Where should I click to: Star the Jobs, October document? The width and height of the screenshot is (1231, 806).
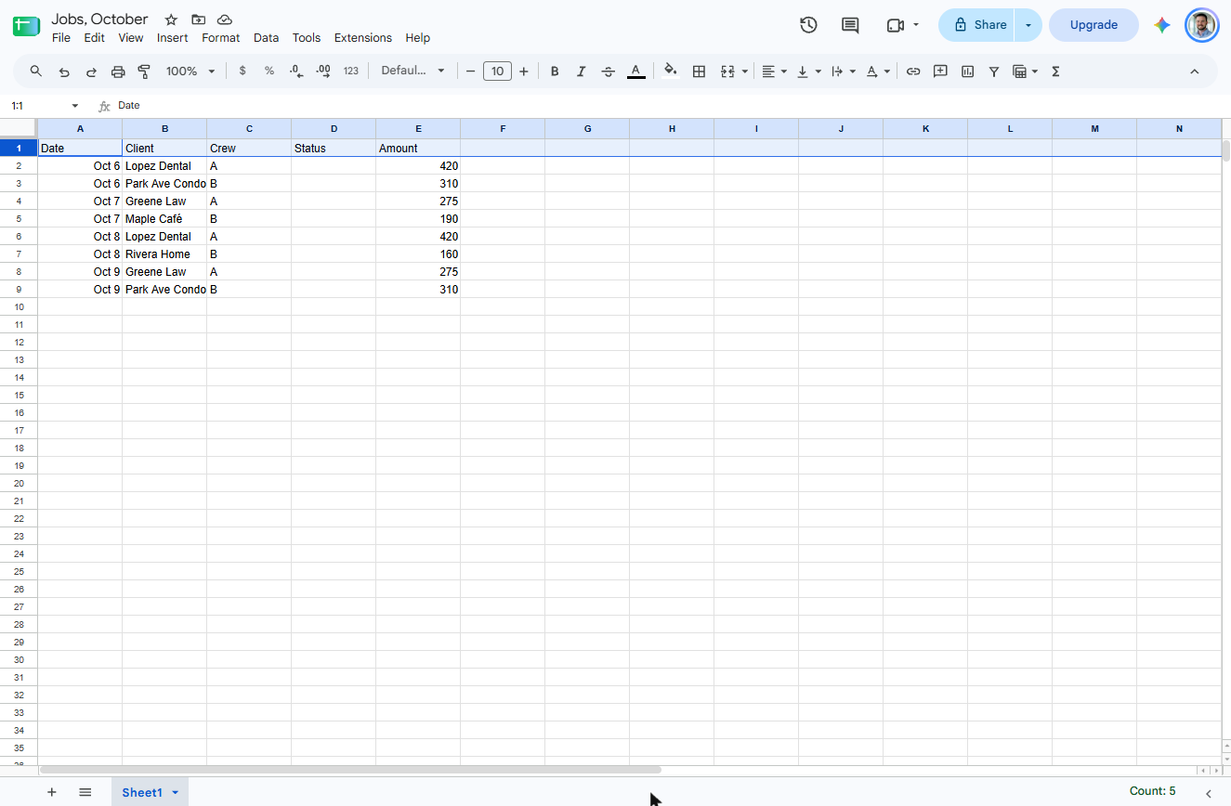point(171,19)
